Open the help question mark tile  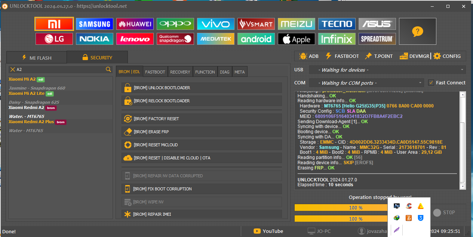click(x=418, y=31)
